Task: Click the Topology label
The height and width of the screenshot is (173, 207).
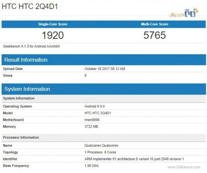Action: 10,152
